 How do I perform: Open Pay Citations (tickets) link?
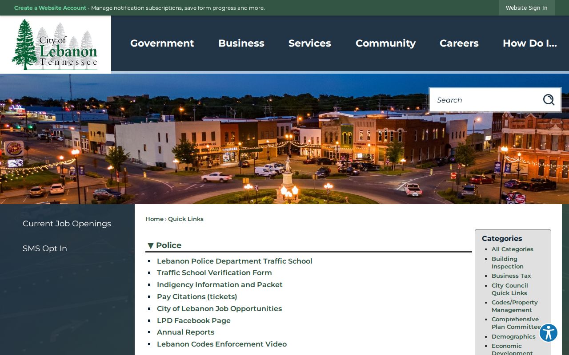[197, 296]
